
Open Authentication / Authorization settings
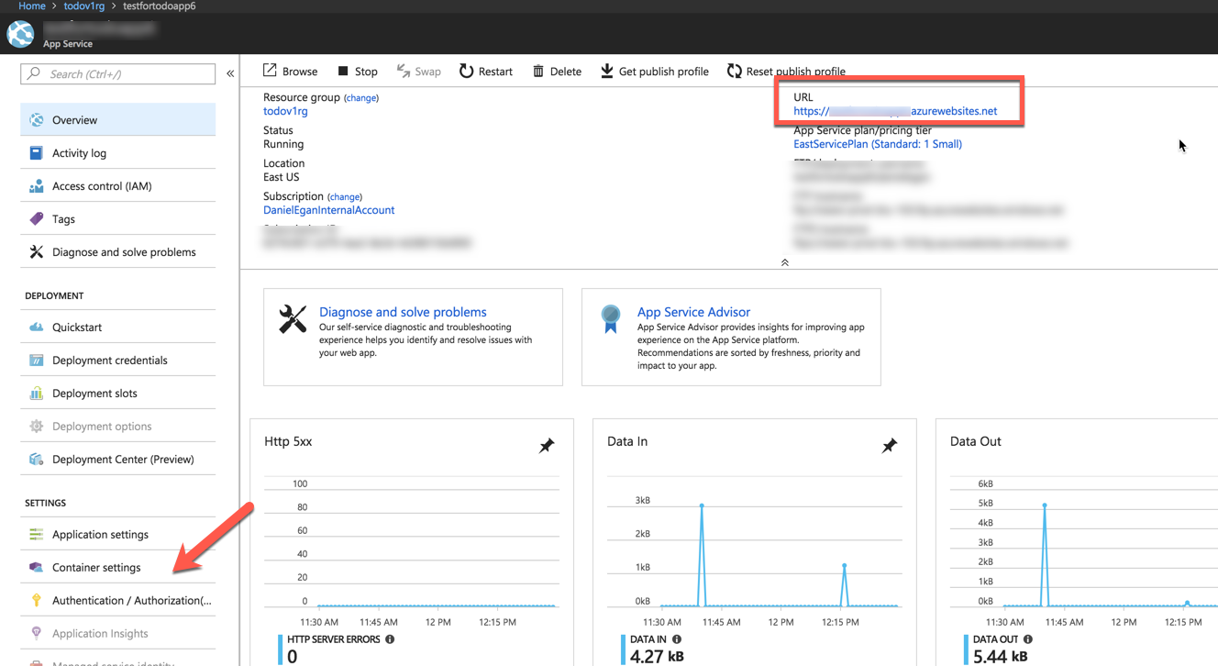click(118, 601)
